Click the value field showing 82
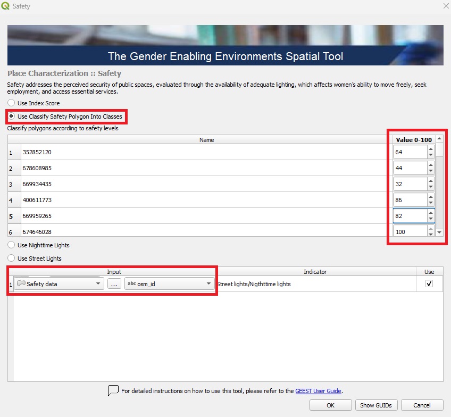451x417 pixels. [x=410, y=216]
